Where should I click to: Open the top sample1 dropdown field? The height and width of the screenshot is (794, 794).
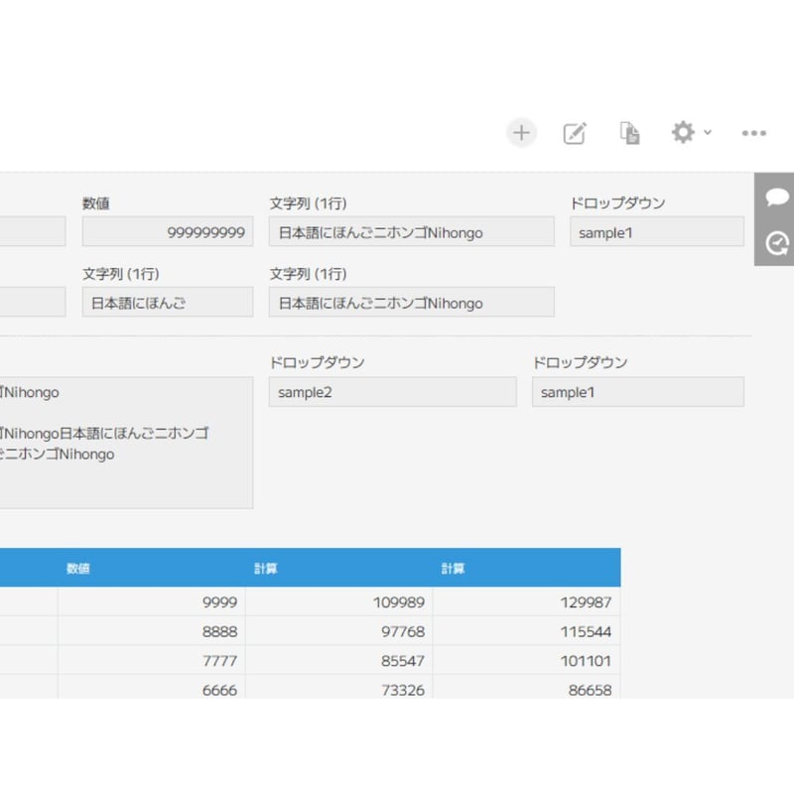(655, 232)
